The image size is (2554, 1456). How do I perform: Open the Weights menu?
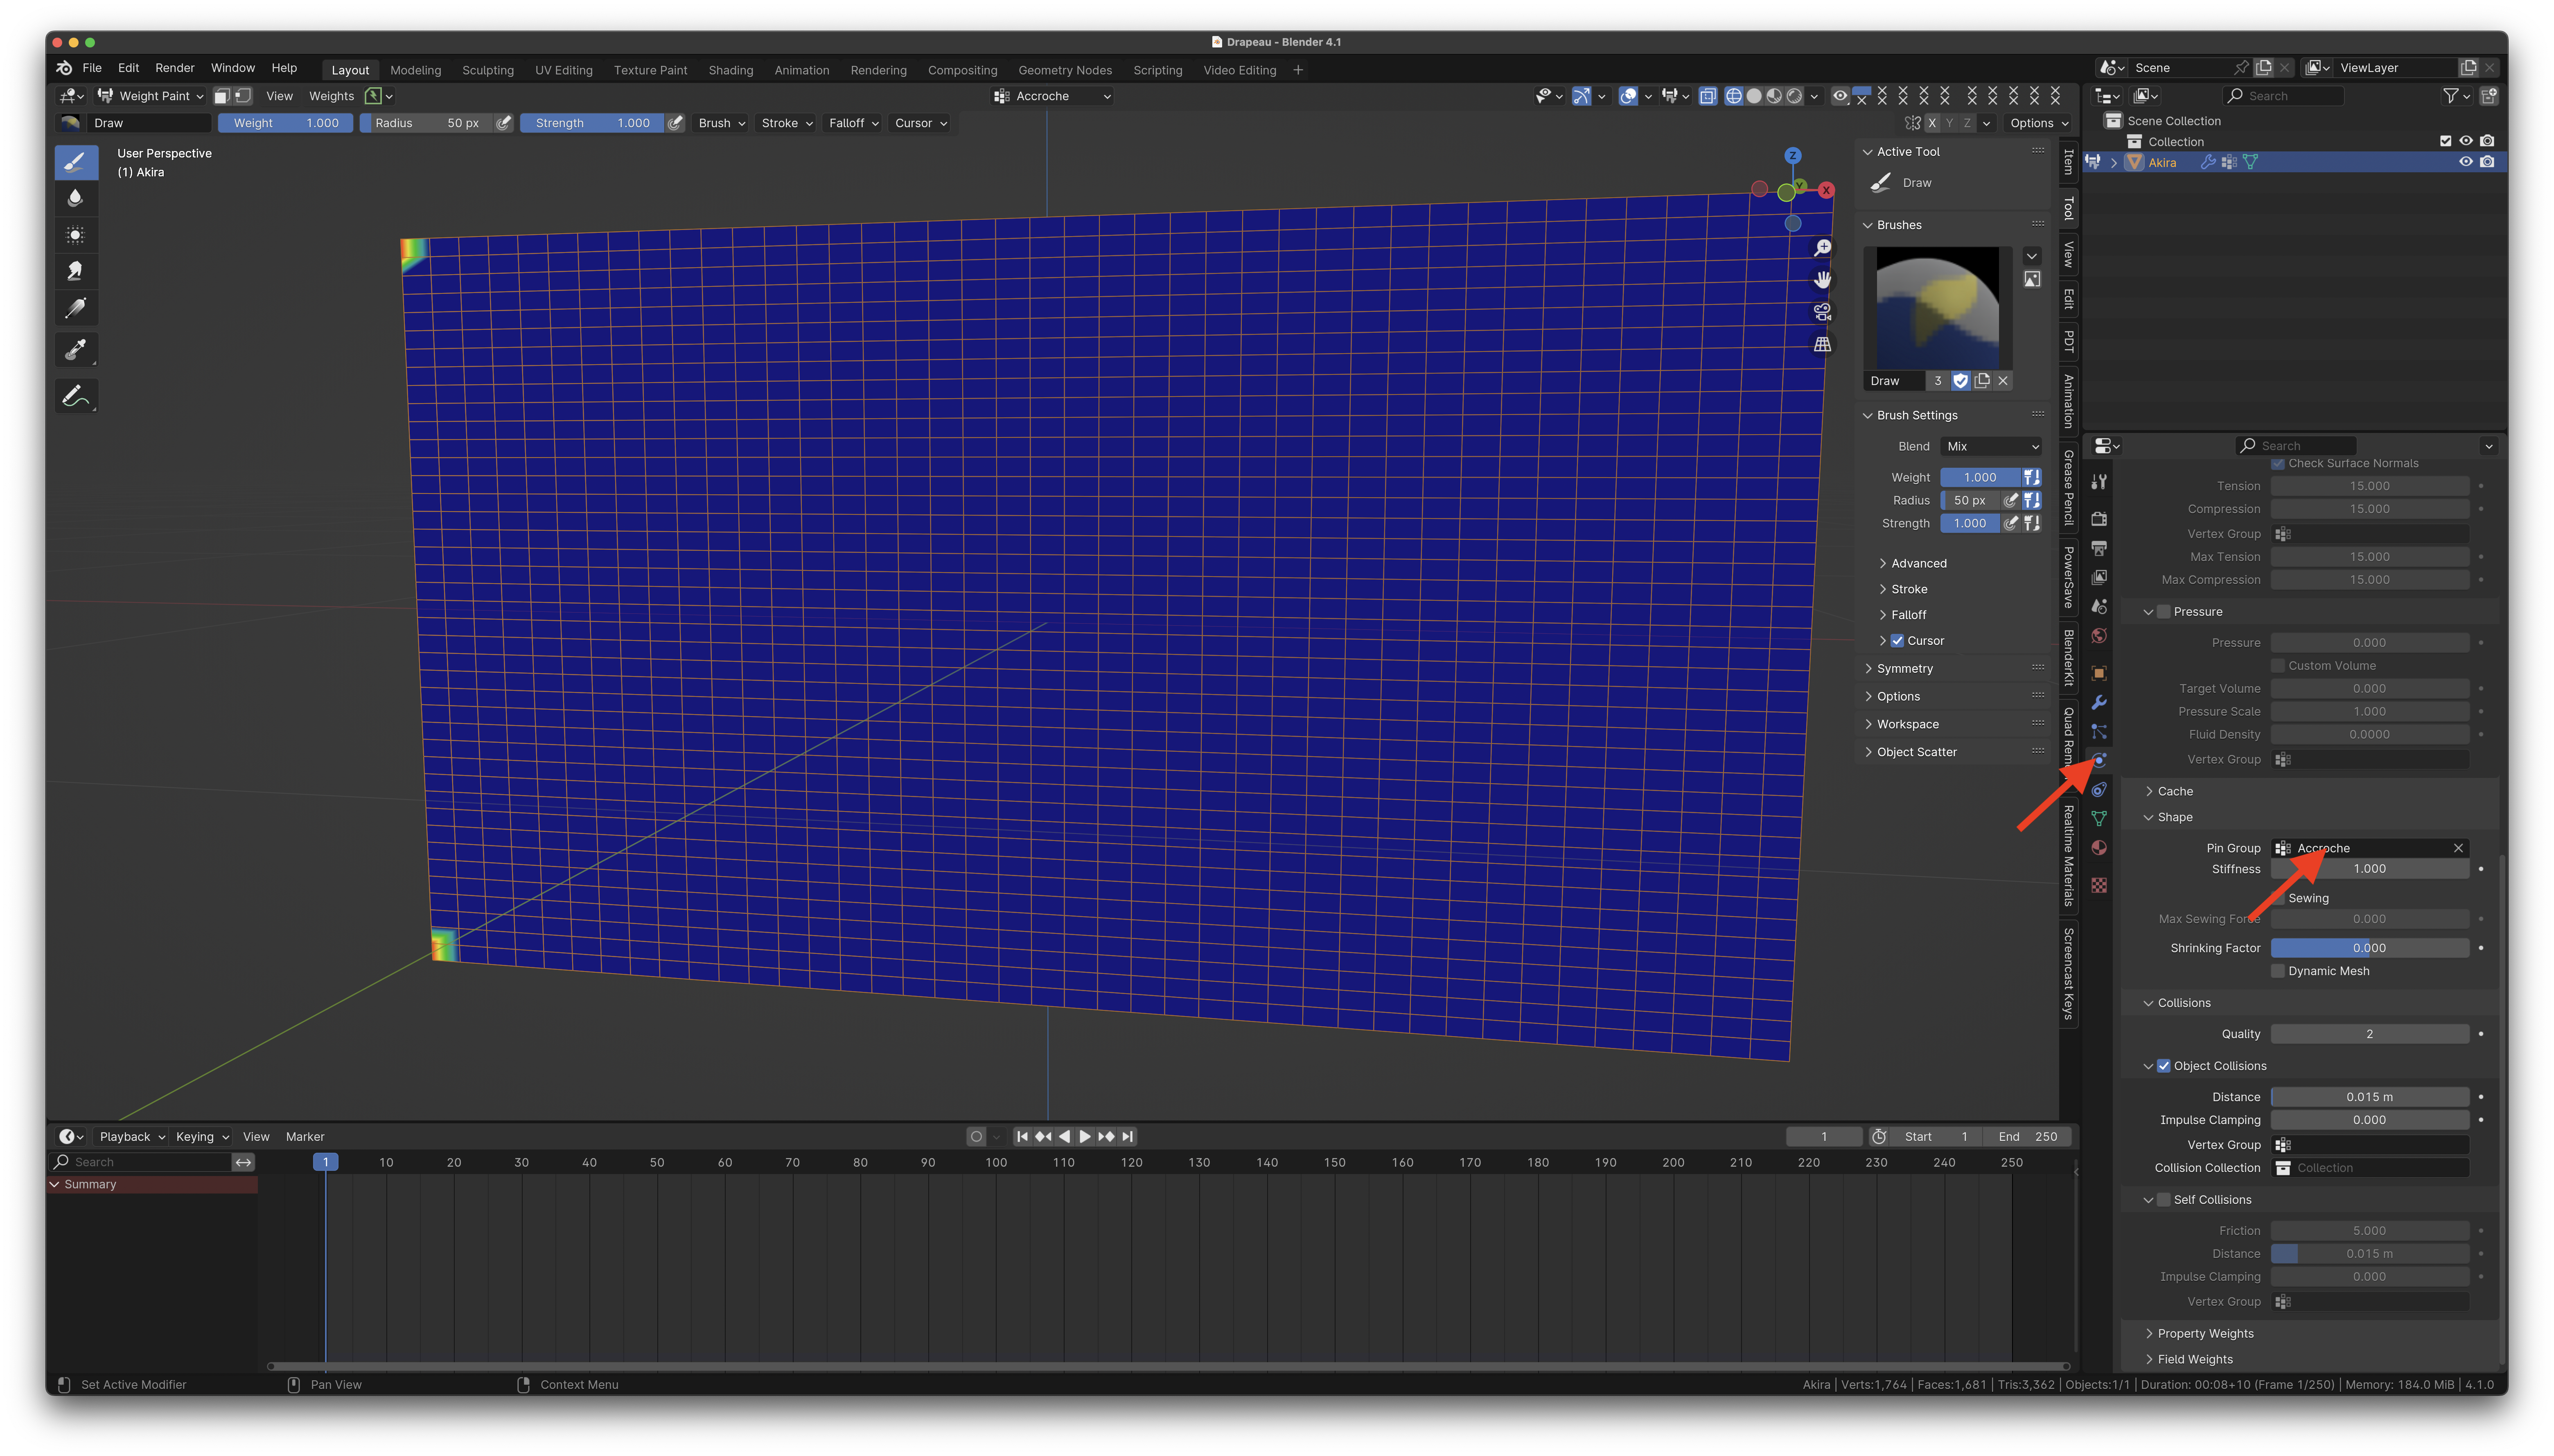coord(331,96)
